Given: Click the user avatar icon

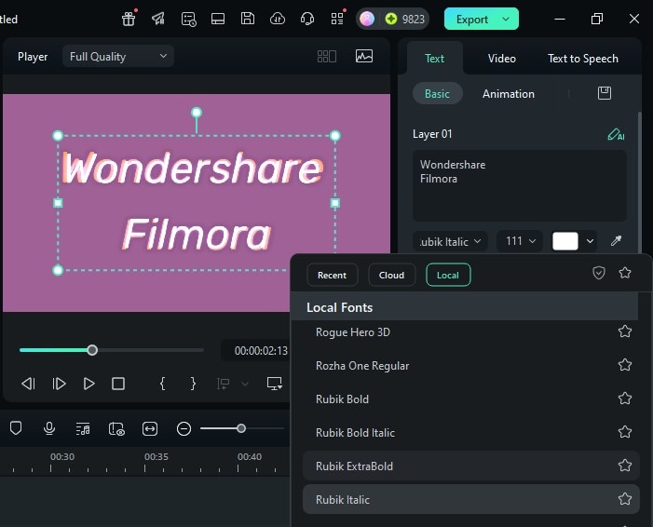Looking at the screenshot, I should [x=367, y=19].
